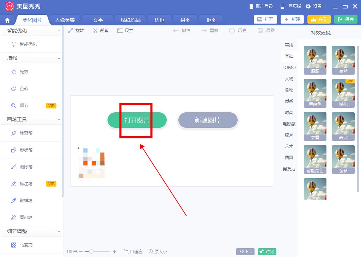Collapse 智能优化 section
The width and height of the screenshot is (361, 257).
59,31
